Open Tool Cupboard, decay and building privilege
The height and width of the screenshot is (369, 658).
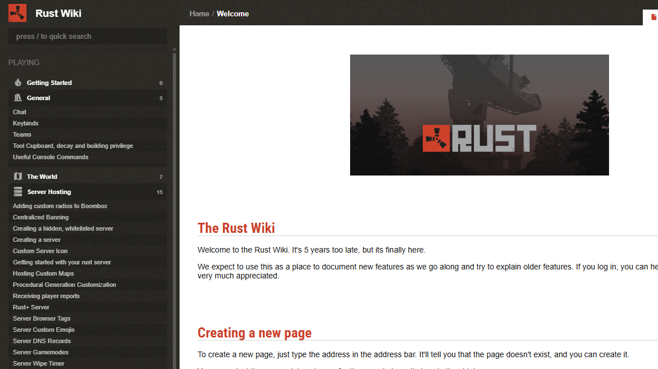73,146
